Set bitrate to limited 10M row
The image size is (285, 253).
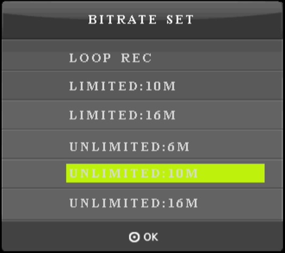[x=142, y=85]
